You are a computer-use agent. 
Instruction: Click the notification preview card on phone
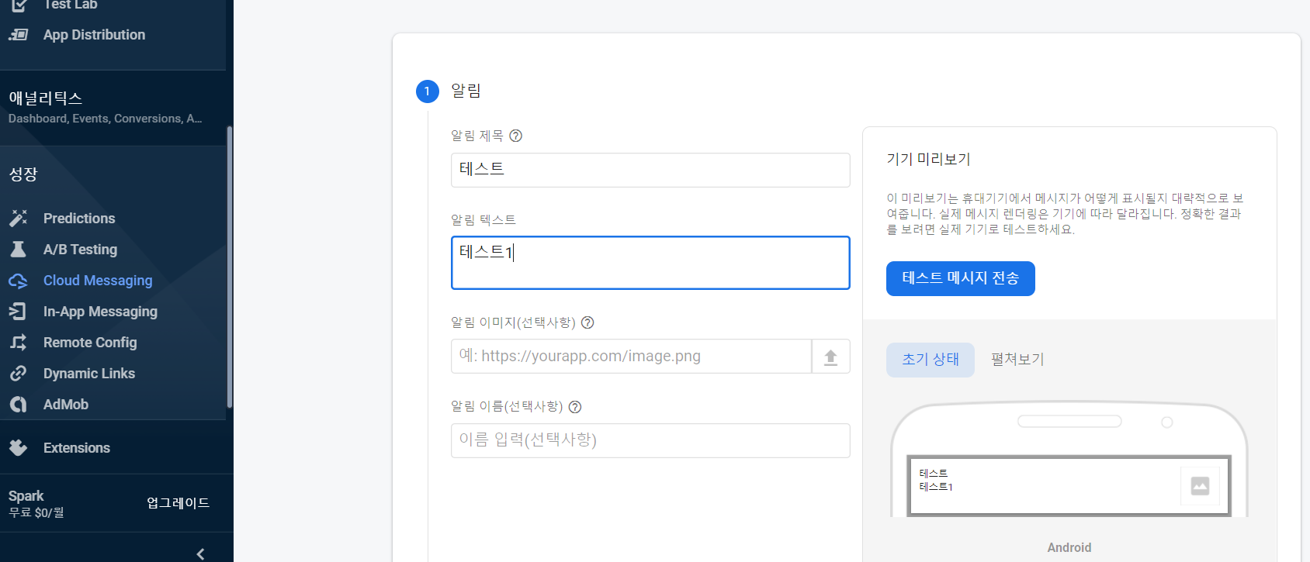click(x=1069, y=486)
